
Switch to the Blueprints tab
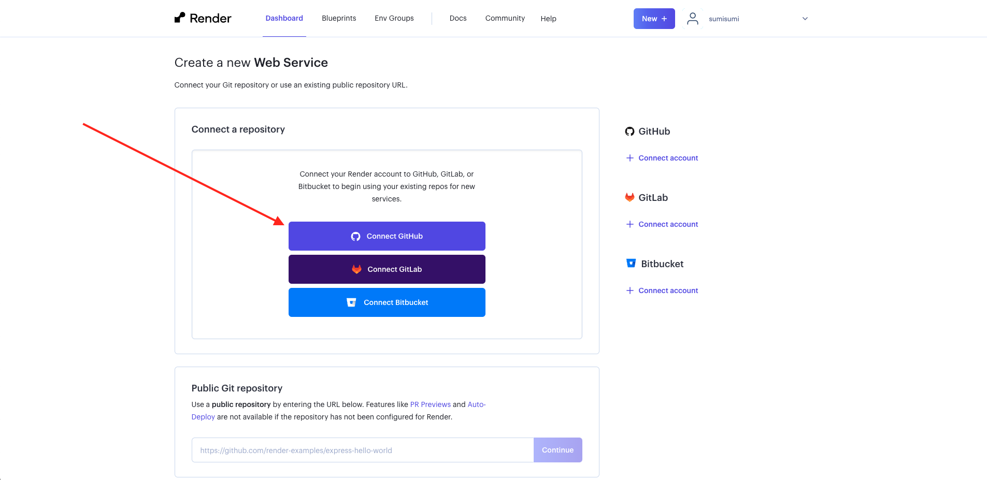pos(338,18)
